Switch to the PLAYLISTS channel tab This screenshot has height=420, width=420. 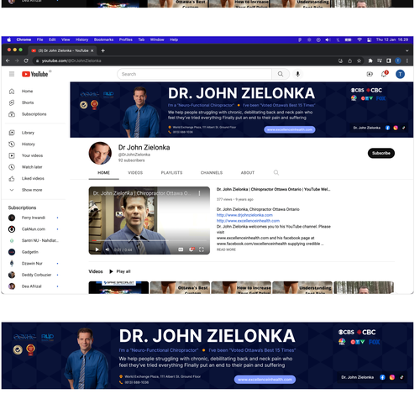(x=171, y=173)
